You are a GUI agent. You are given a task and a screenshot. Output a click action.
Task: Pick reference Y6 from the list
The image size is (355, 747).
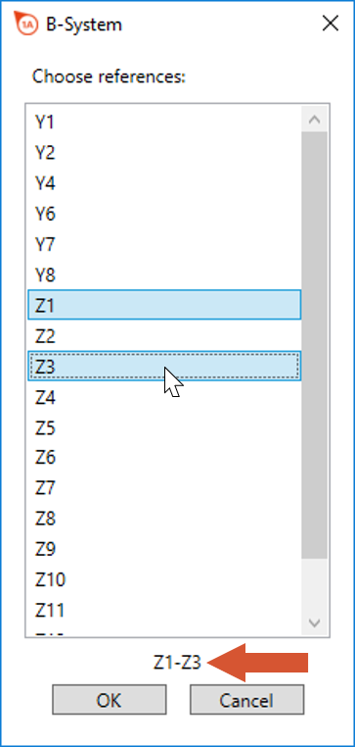164,214
